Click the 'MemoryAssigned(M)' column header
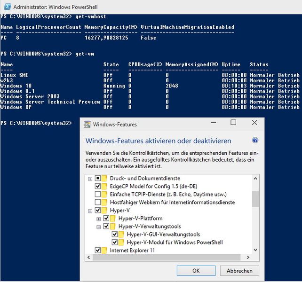This screenshot has height=282, width=302. pos(192,64)
